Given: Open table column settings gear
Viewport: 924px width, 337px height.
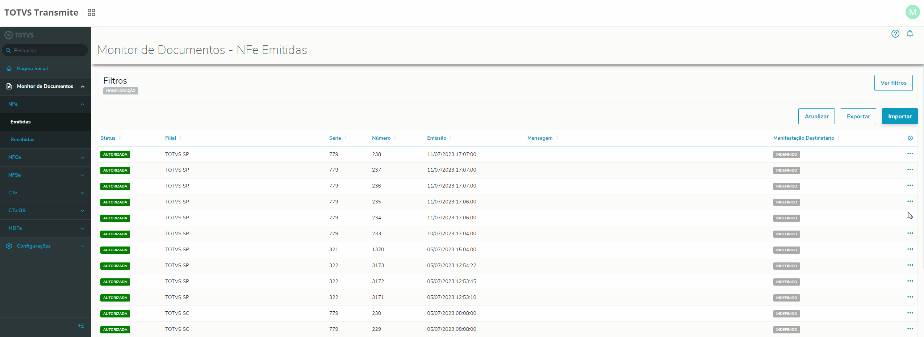Looking at the screenshot, I should [910, 138].
